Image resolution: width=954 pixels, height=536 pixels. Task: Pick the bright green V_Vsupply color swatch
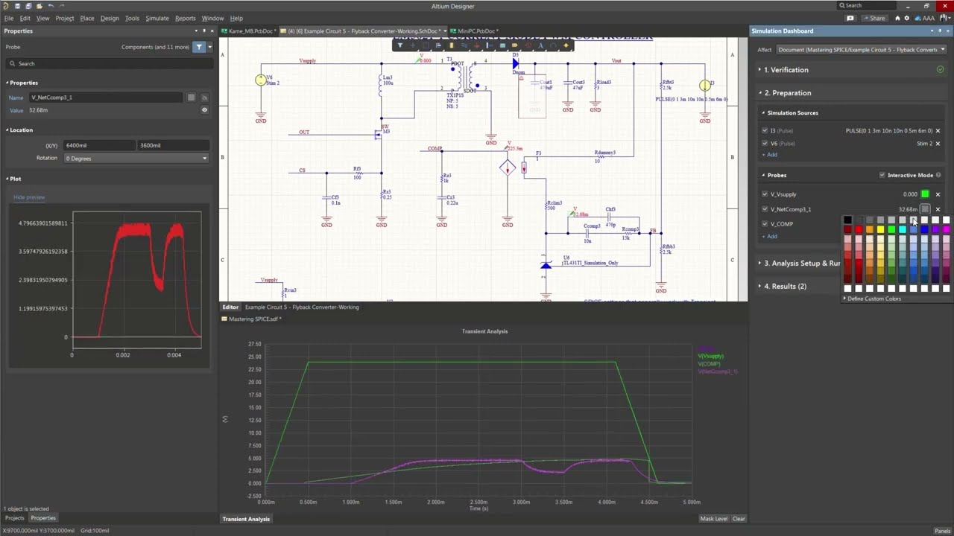(925, 194)
